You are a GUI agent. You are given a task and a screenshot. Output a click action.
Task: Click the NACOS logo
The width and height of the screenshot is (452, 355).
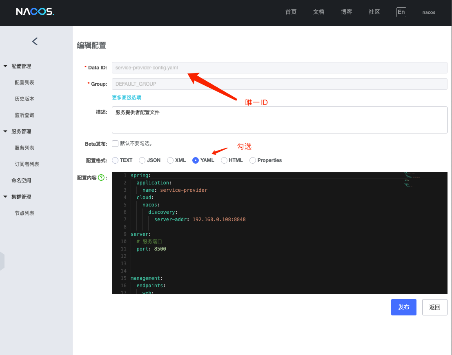point(35,11)
